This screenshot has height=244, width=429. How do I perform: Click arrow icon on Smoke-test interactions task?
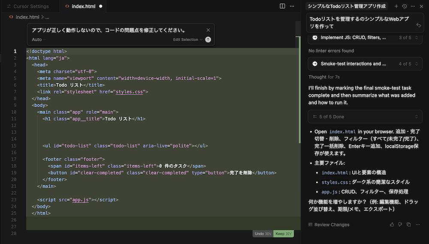[x=315, y=64]
